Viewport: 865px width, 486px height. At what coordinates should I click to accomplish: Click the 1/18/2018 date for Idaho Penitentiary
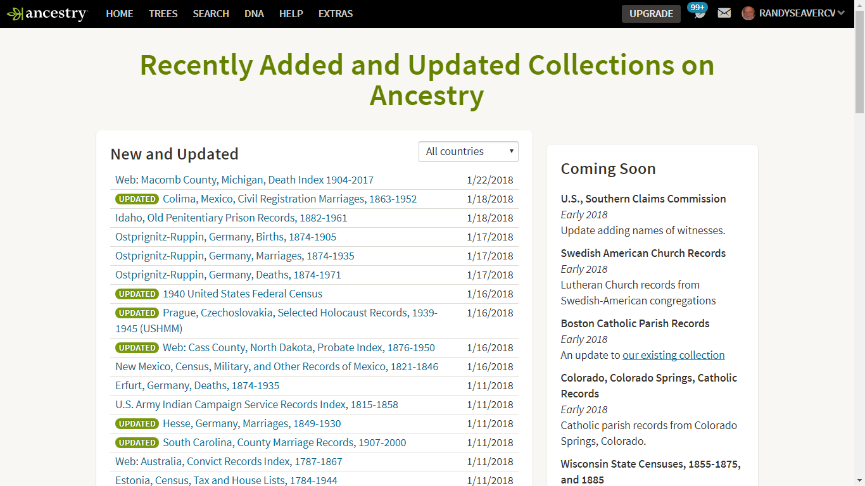(x=490, y=218)
